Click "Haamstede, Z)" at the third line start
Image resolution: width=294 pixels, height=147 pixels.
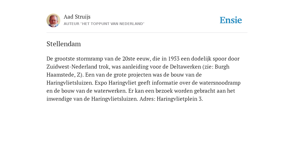tap(65, 75)
